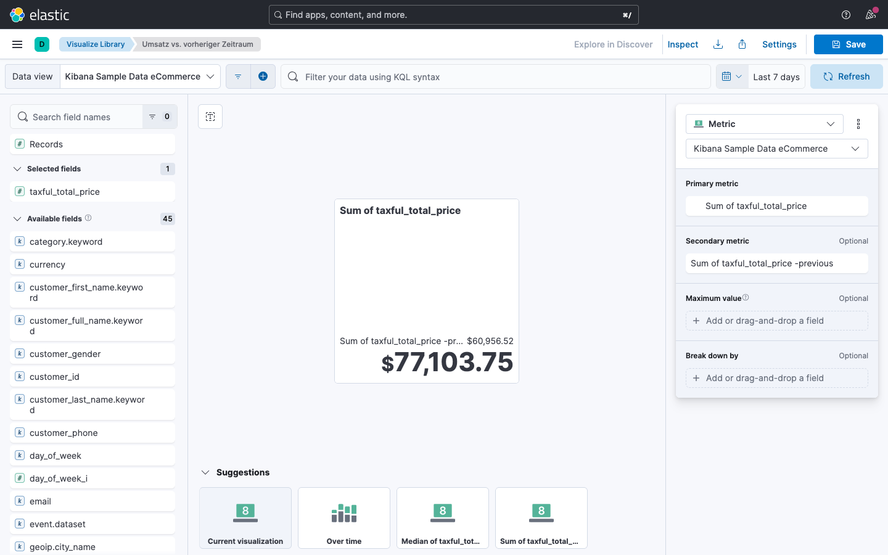The height and width of the screenshot is (555, 888).
Task: Open the Metric visualization type dropdown
Action: pos(764,124)
